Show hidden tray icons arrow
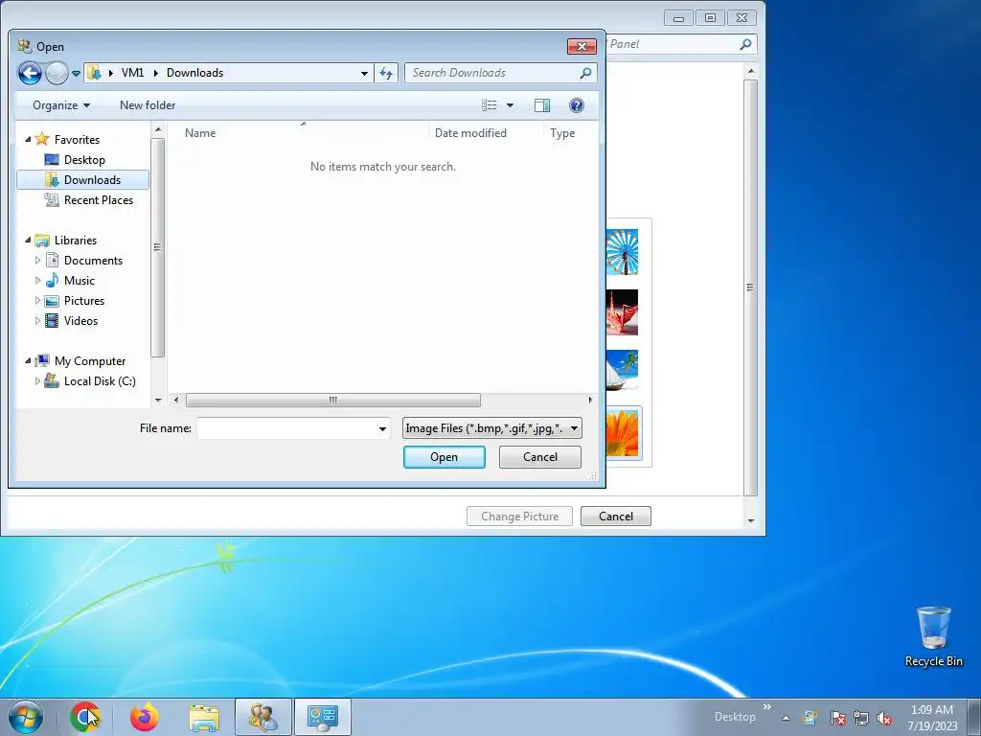 (786, 718)
